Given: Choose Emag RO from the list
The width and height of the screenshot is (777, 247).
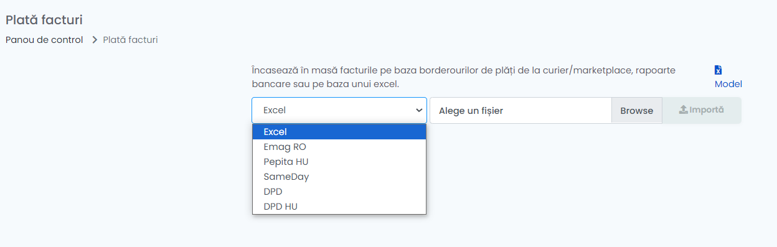Looking at the screenshot, I should (339, 147).
